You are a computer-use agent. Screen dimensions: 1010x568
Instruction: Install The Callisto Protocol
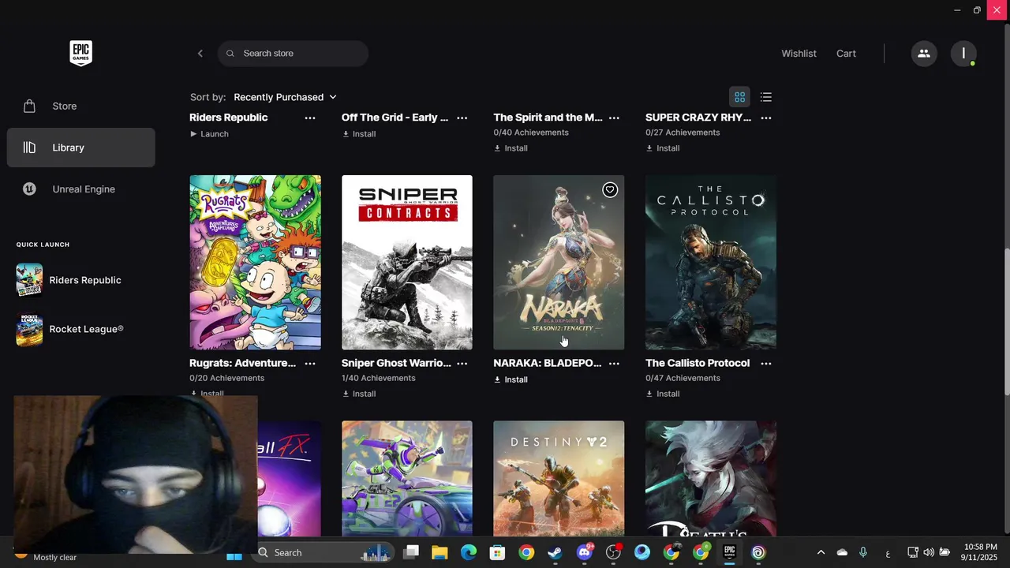point(663,394)
